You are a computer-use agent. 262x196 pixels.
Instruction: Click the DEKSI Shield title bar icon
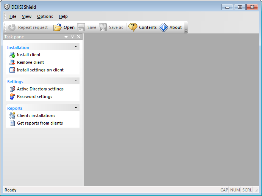(7, 7)
